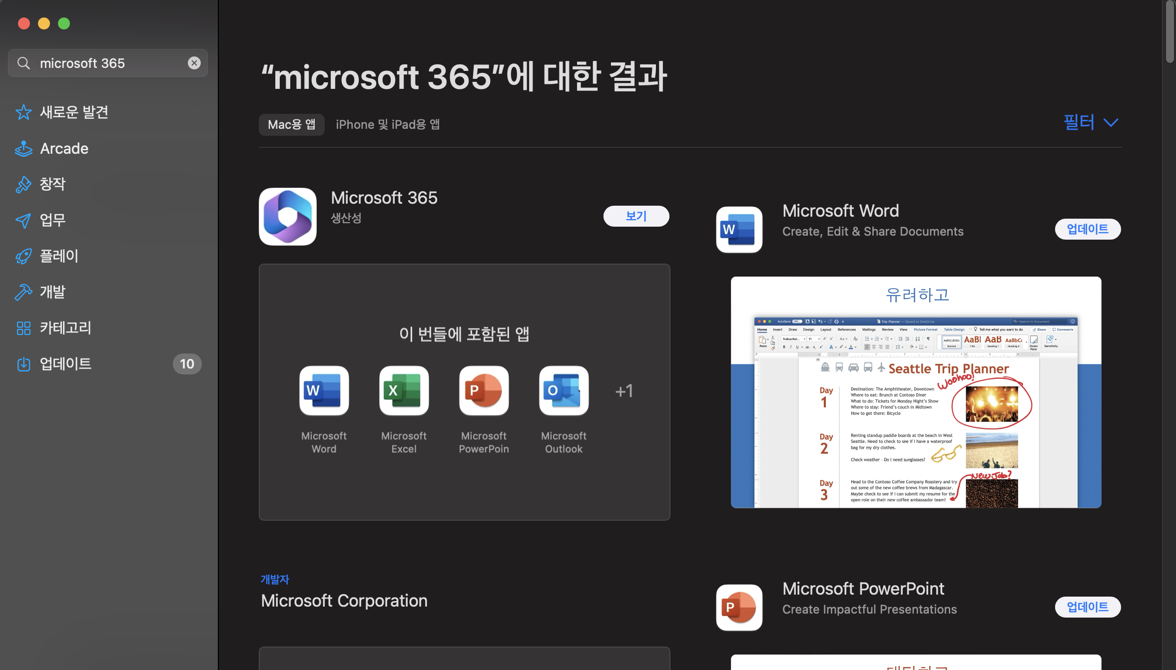Image resolution: width=1176 pixels, height=670 pixels.
Task: Click 업데이트 button for Microsoft Word
Action: [x=1088, y=229]
